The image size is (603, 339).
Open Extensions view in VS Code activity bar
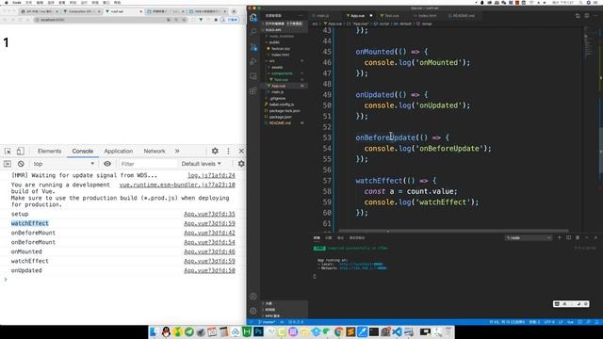(x=253, y=90)
